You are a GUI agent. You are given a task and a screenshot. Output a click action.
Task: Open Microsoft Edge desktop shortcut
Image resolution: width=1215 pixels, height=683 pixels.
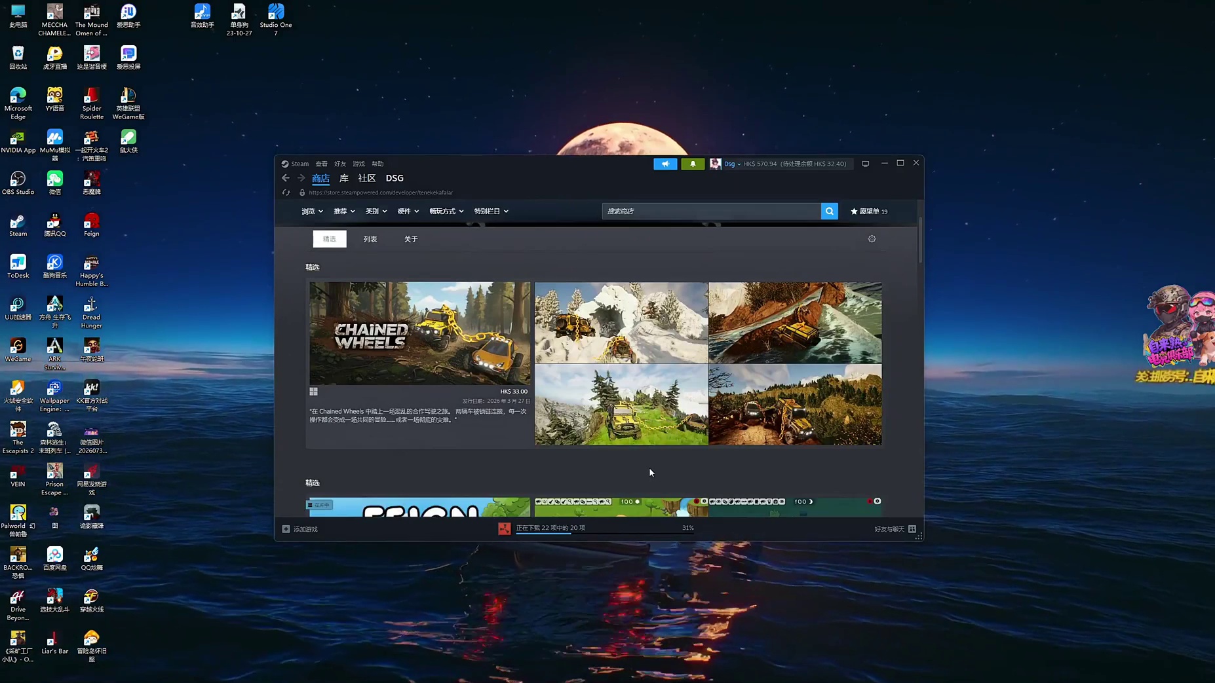[18, 104]
